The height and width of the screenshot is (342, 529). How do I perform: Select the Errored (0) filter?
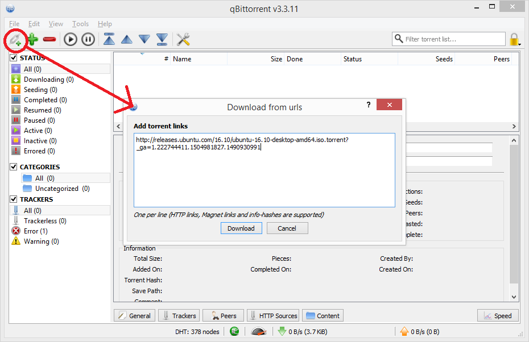pos(60,151)
